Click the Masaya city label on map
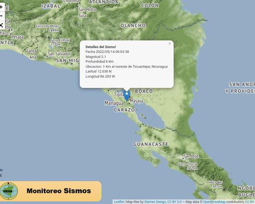This screenshot has width=255, height=204. 136,101
